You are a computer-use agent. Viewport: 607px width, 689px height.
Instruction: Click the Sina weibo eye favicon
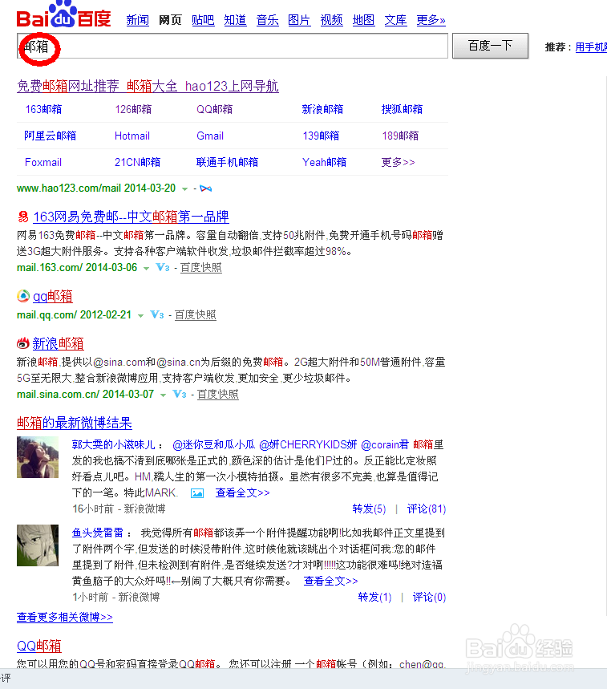[x=22, y=343]
